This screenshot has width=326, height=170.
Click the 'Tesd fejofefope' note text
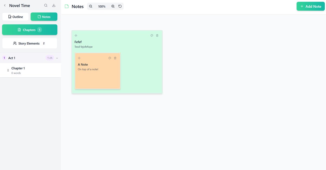click(83, 47)
